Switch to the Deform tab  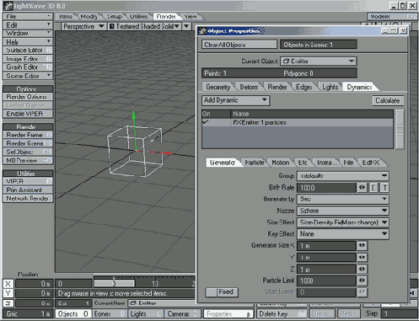(249, 87)
